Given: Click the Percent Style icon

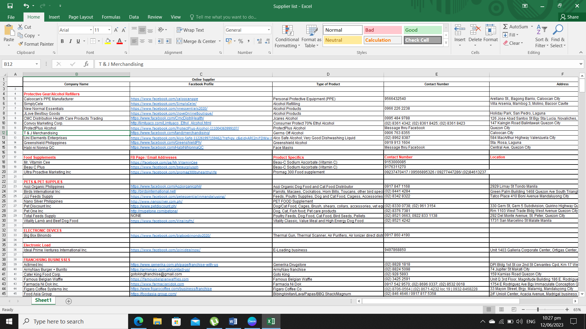Looking at the screenshot, I should click(x=241, y=41).
